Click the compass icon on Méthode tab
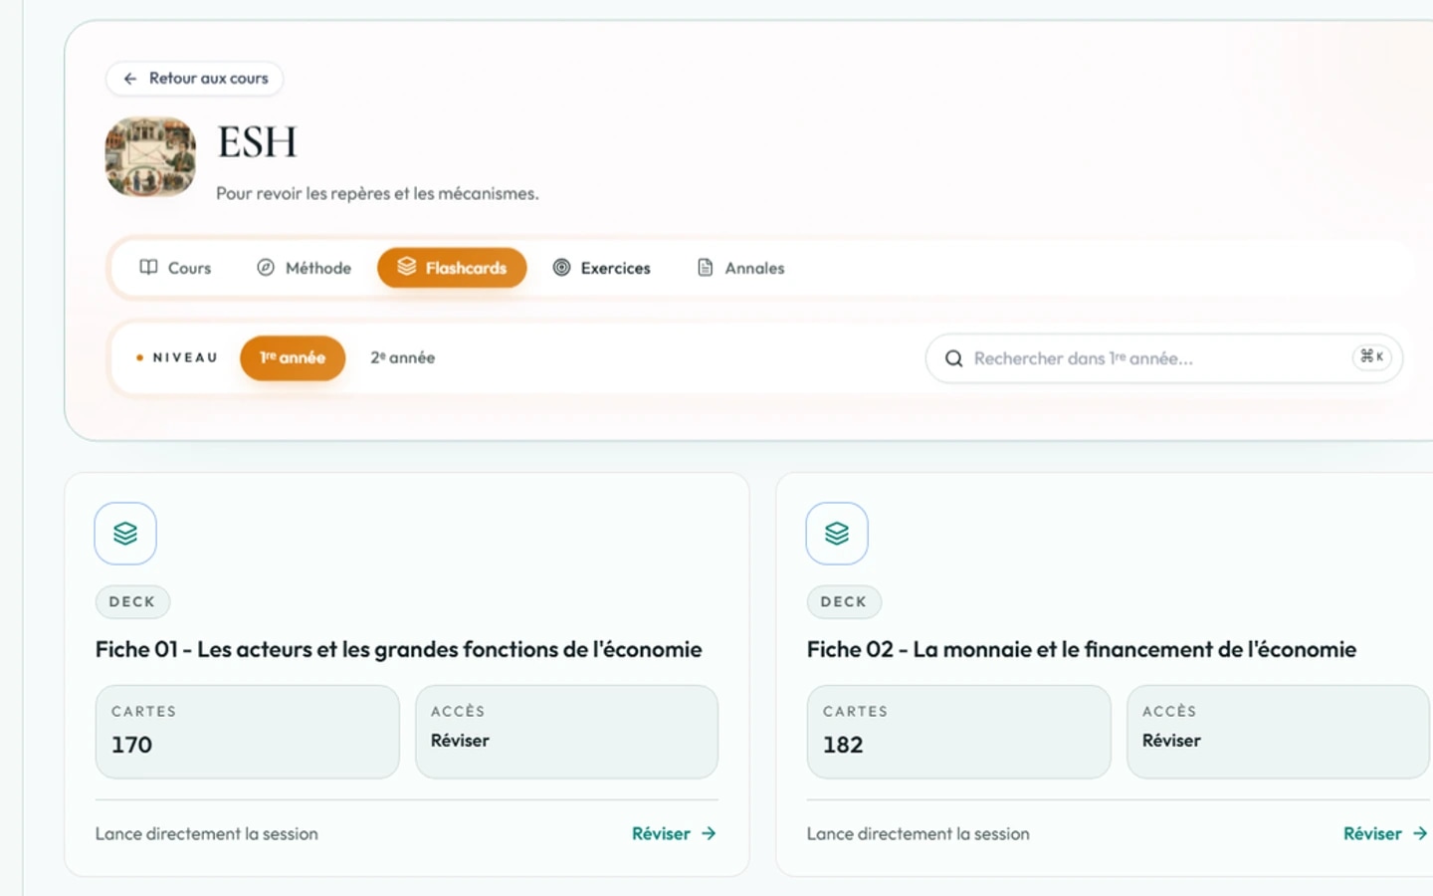Viewport: 1433px width, 896px height. coord(266,267)
